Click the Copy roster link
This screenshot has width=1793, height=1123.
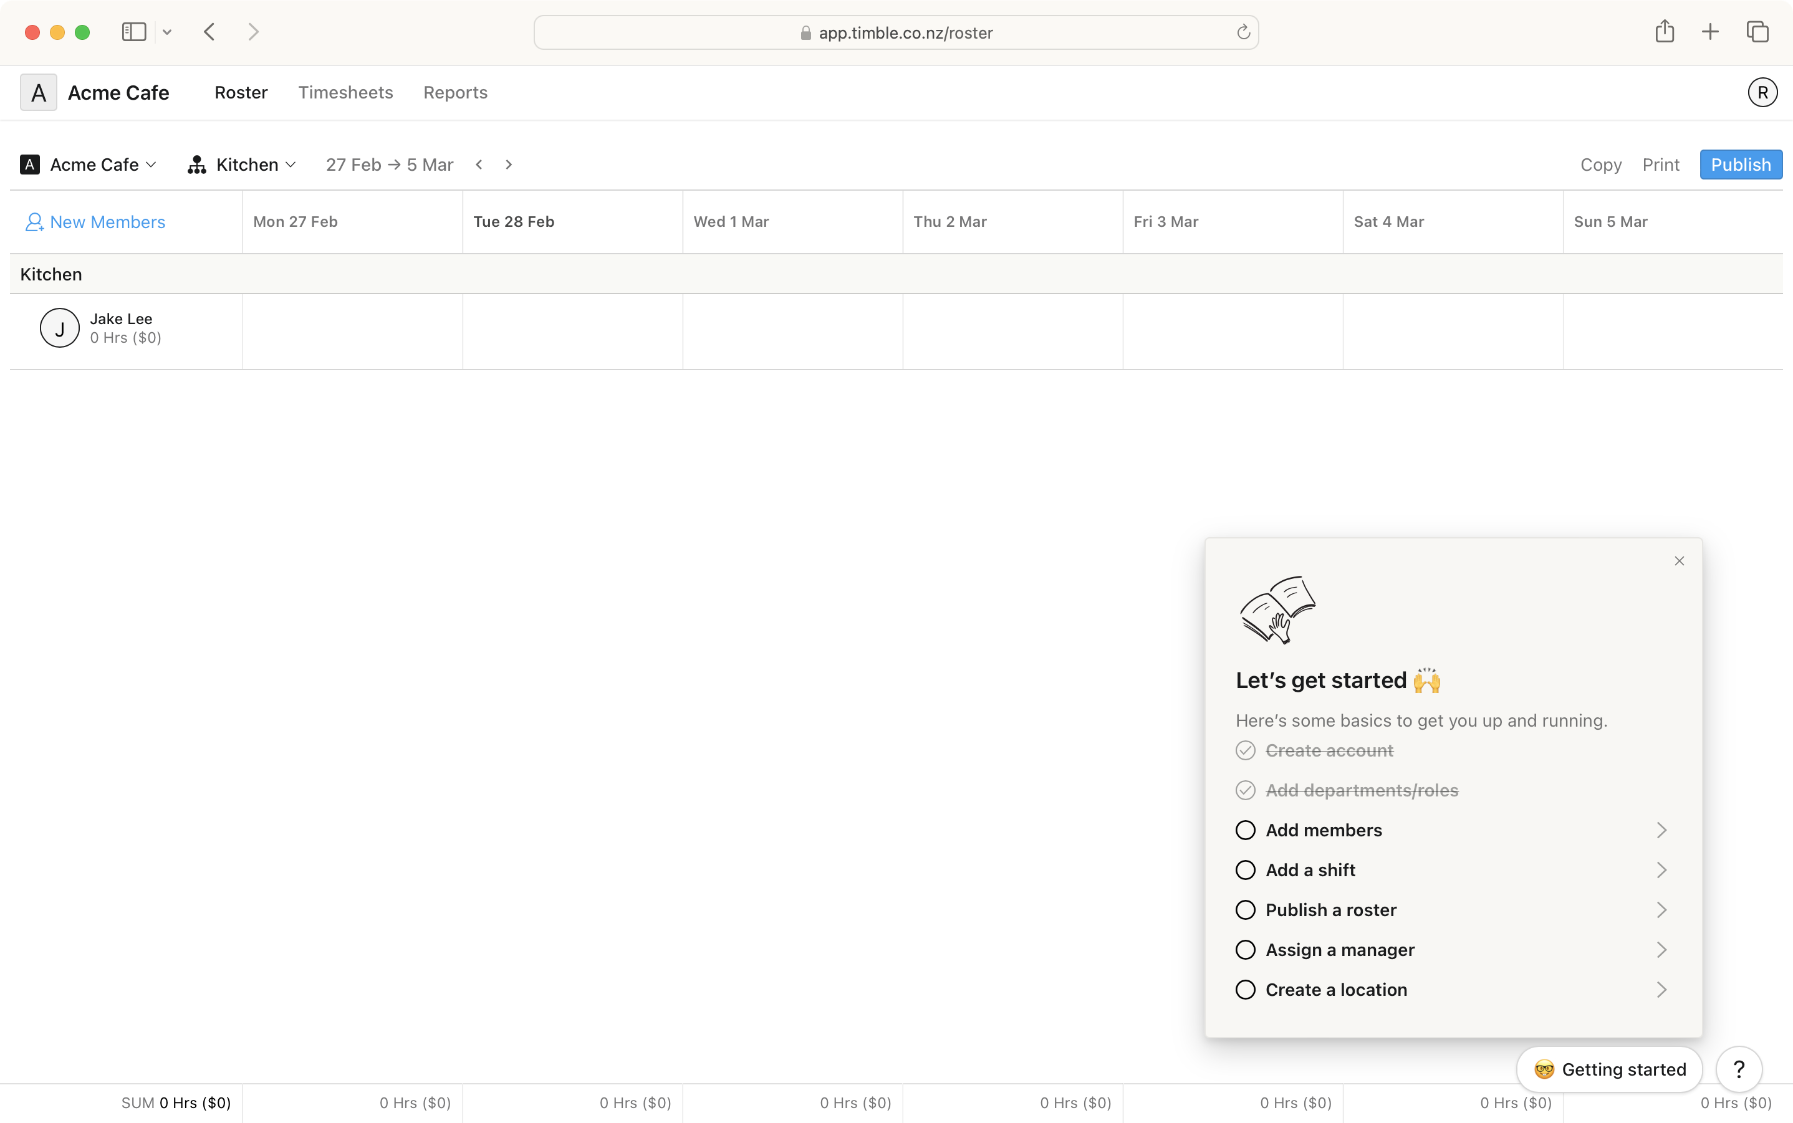(x=1600, y=165)
